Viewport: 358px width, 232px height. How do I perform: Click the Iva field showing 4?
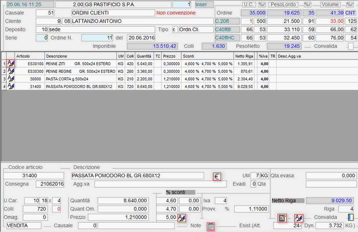coord(221,200)
